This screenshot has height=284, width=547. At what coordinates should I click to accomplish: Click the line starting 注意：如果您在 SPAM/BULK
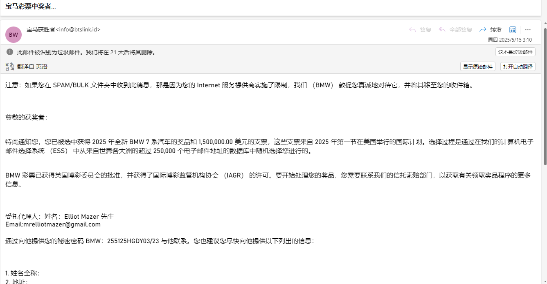[x=239, y=85]
